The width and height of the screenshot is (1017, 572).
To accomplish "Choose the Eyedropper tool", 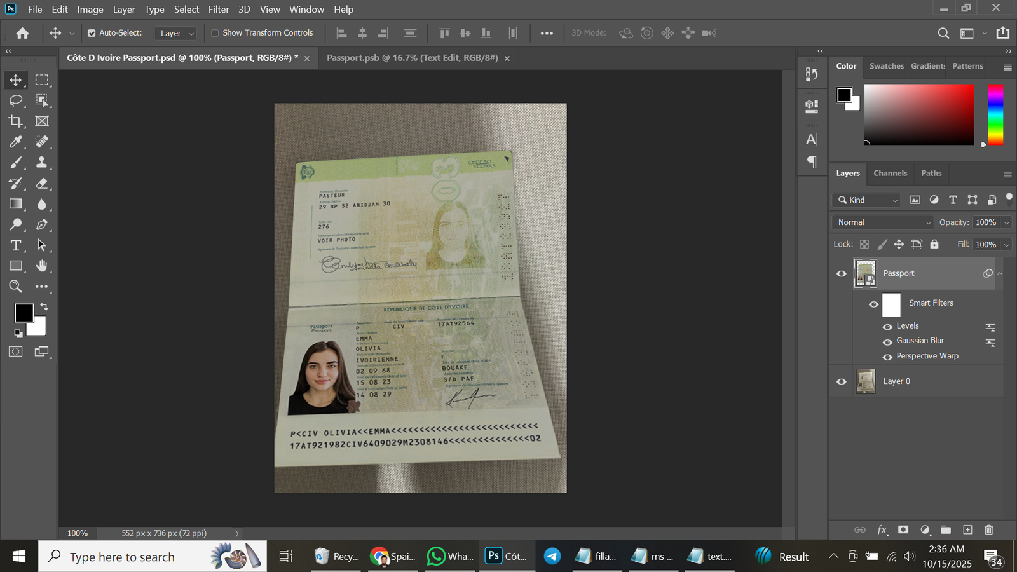I will coord(16,142).
